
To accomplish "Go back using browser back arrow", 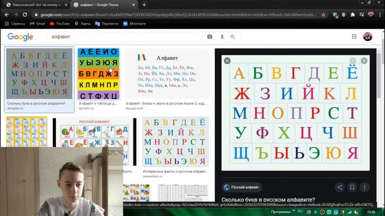I will coord(7,14).
